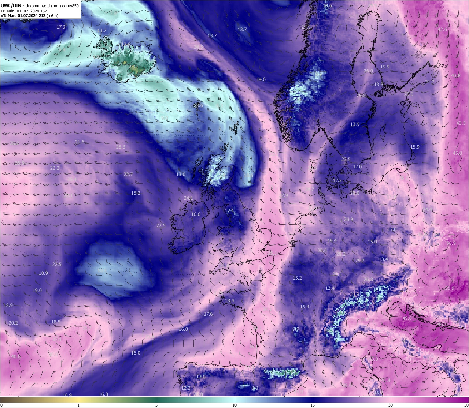Click the 16.8 value at the bottom edge

[x=103, y=394]
